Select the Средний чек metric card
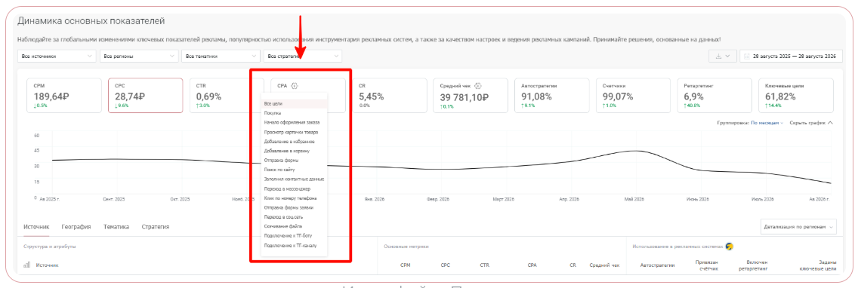Viewport: 858px width, 288px height. [471, 95]
